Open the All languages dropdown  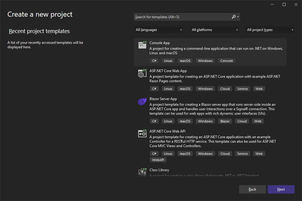(159, 30)
